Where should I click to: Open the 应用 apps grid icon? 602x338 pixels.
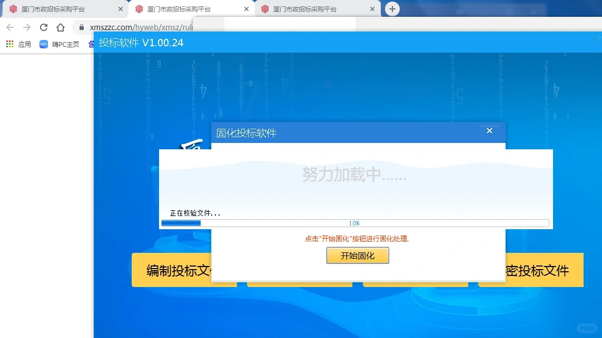9,44
